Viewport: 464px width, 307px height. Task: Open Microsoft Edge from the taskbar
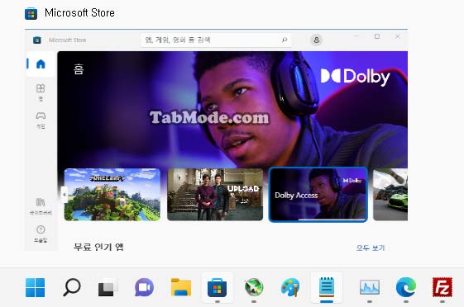406,287
